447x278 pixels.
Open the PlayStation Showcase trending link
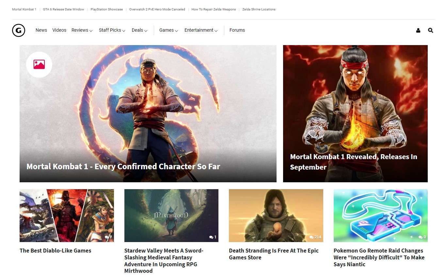(x=107, y=9)
